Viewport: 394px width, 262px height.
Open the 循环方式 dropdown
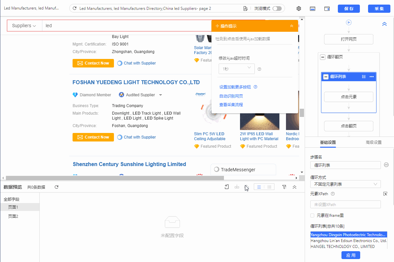[x=345, y=184]
